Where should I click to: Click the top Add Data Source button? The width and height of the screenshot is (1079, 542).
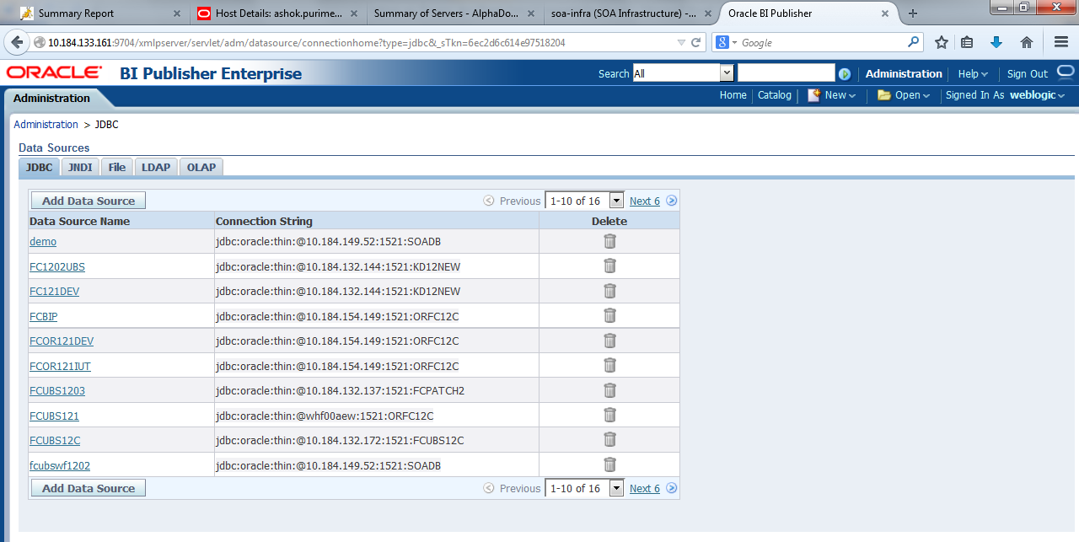click(89, 201)
